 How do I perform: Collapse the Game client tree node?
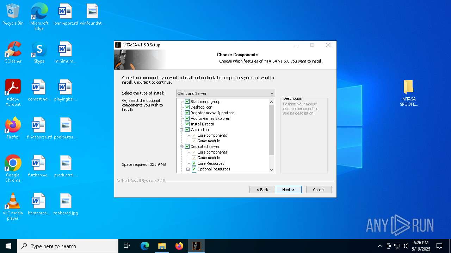tap(181, 130)
